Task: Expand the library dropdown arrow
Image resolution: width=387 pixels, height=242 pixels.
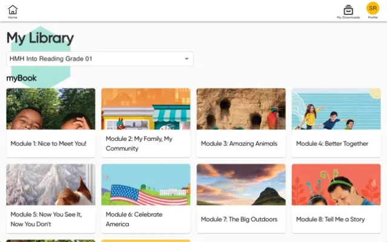Action: (x=187, y=59)
